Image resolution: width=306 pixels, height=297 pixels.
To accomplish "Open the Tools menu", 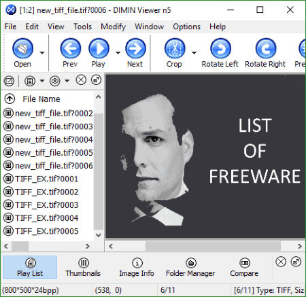I will tap(82, 27).
